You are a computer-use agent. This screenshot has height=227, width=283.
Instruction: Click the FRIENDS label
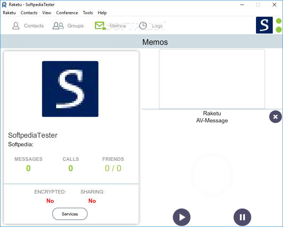(113, 159)
